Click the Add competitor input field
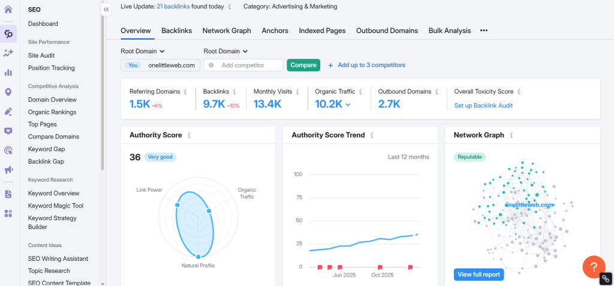This screenshot has height=286, width=614. 243,65
